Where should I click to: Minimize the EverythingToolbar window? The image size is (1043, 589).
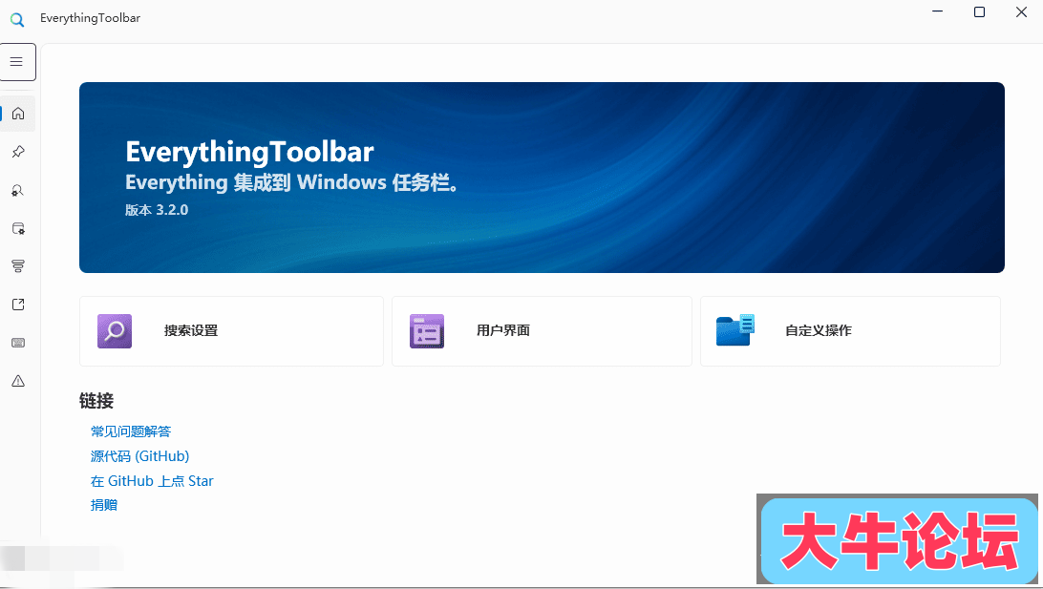(x=937, y=12)
